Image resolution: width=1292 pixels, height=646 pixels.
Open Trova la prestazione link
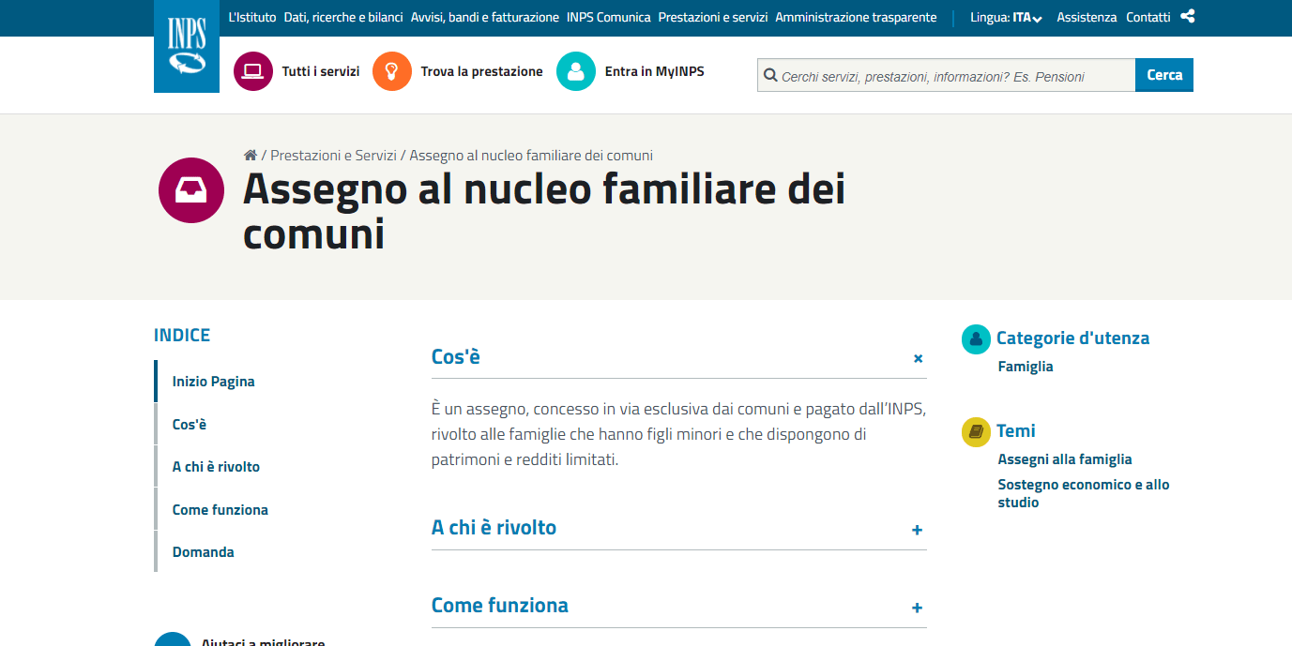[x=482, y=71]
